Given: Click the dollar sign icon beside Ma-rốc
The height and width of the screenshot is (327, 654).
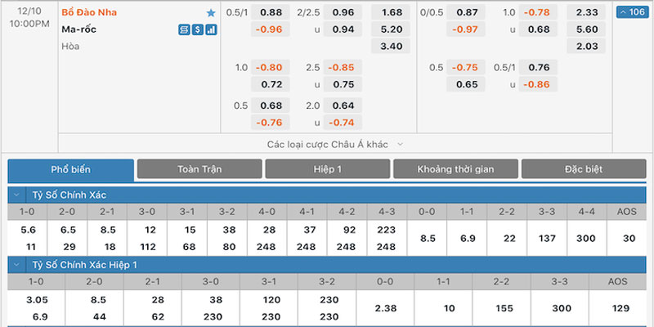Looking at the screenshot, I should (198, 29).
